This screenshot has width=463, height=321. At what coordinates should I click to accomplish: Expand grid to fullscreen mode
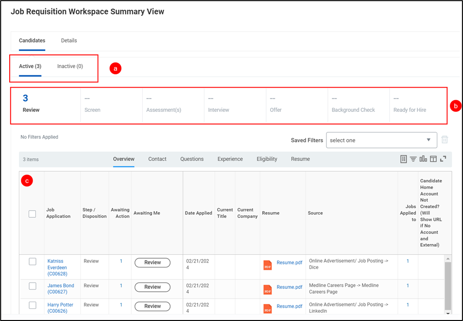click(443, 159)
